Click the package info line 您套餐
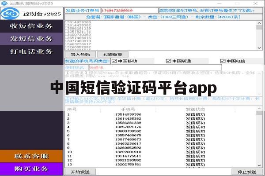The width and height of the screenshot is (265, 176). coord(163,17)
